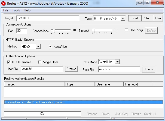Viewport: 165px width, 121px height.
Task: Open the Help menu
Action: click(27, 10)
